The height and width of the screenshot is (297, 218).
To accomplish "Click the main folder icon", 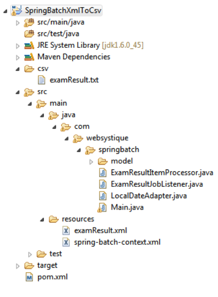I will pyautogui.click(x=41, y=104).
